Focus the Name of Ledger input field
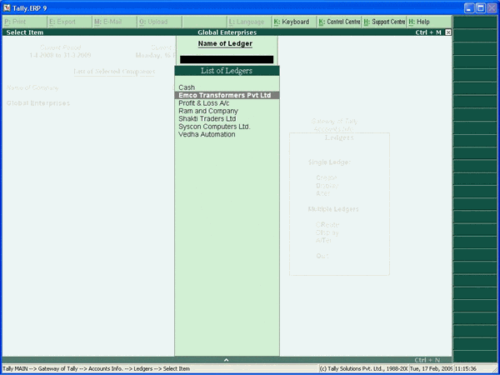This screenshot has height=375, width=500. (x=227, y=60)
